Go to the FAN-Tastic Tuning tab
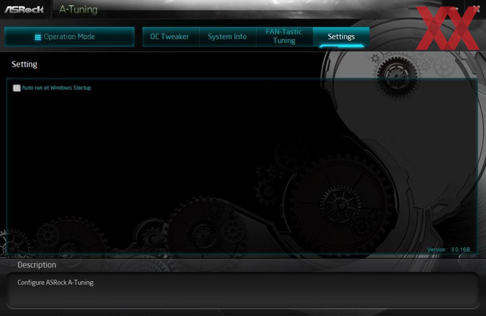 (284, 36)
